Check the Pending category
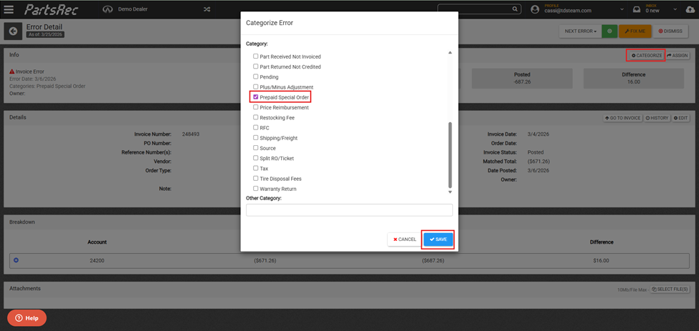Viewport: 699px width, 331px height. [255, 77]
